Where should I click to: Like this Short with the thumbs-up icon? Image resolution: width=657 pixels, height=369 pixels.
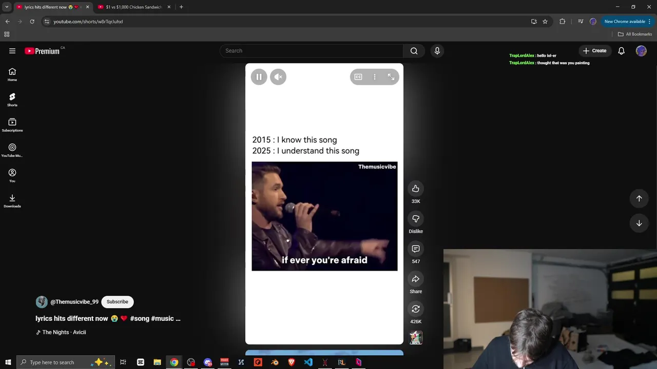click(x=416, y=189)
